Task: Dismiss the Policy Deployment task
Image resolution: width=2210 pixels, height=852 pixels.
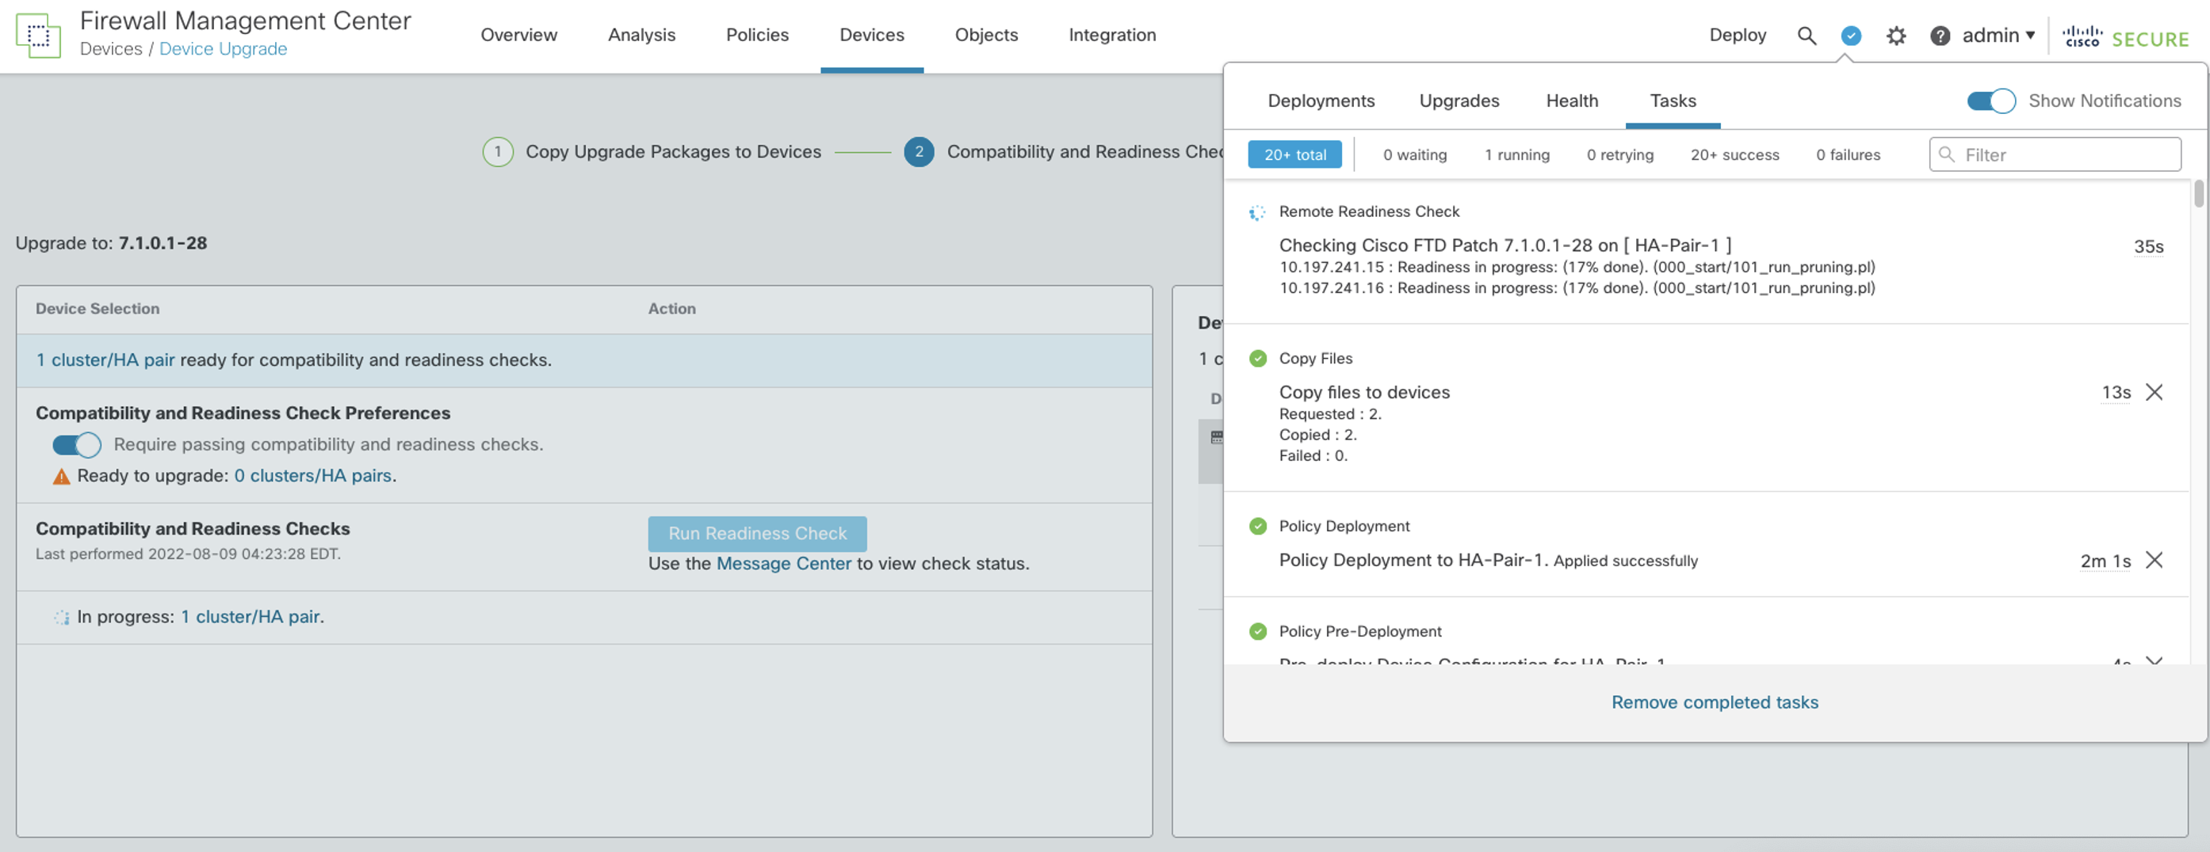Action: [2155, 561]
